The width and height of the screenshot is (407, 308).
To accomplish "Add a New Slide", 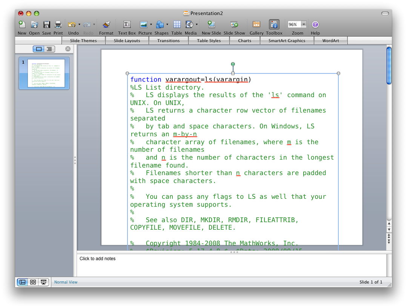I will pyautogui.click(x=211, y=25).
